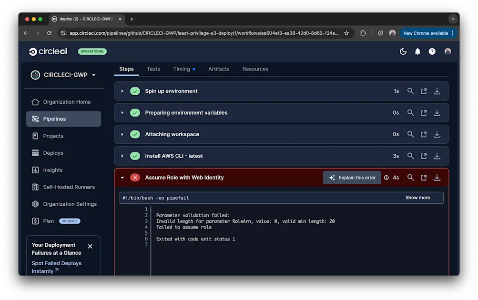Expand the Preparing environment variables step

[x=122, y=113]
